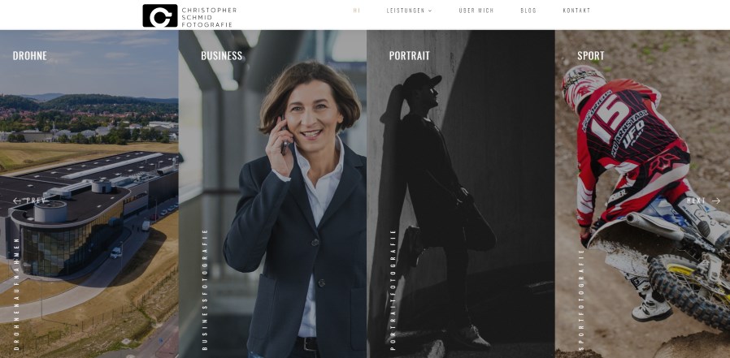Click the CS logo icon in the header
This screenshot has height=358, width=730.
pos(159,15)
